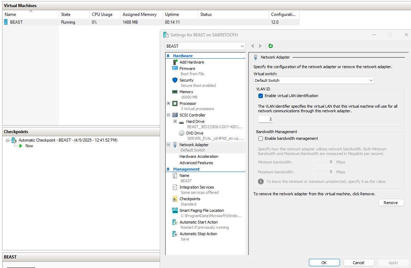The image size is (411, 268).
Task: Open the BEAST virtual machine selector dropdown
Action: [205, 46]
